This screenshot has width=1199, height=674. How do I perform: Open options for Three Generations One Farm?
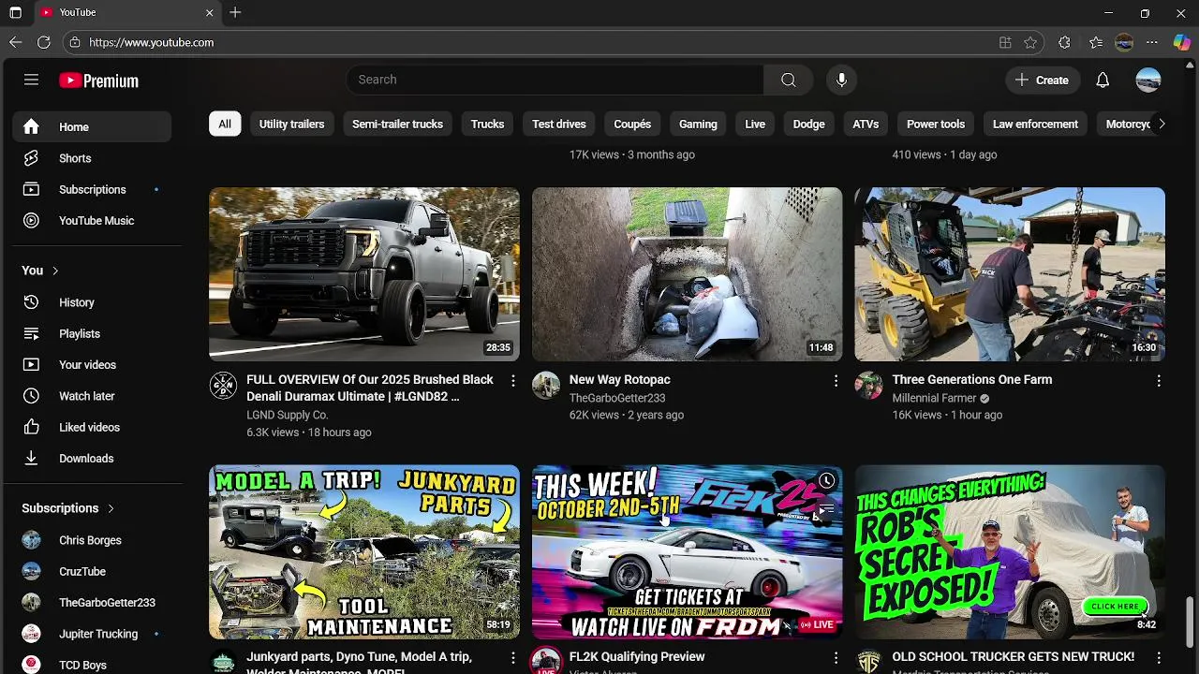tap(1159, 381)
